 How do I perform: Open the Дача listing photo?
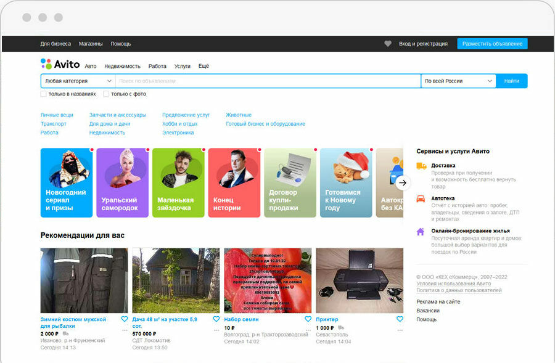[176, 280]
